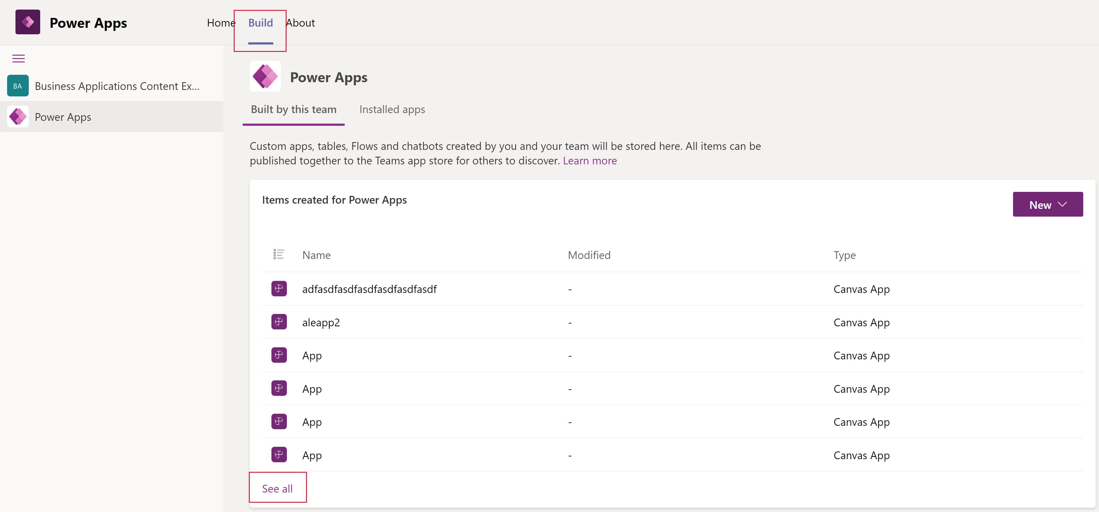Click the sort/filter column header icon

tap(279, 254)
